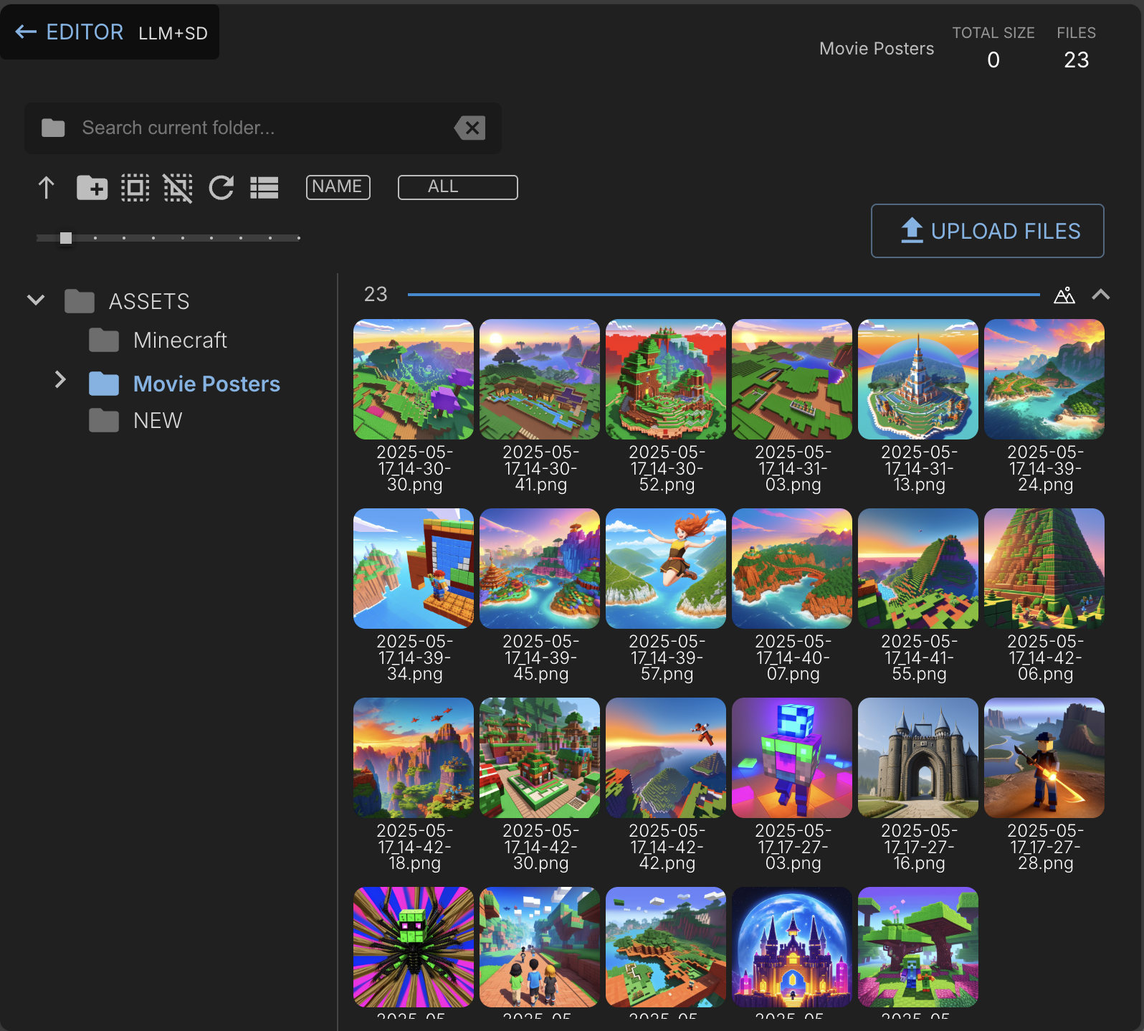Select thumbnail 2025-05-17_14-30-52.png
Screen dimensions: 1144x1031
tap(666, 379)
